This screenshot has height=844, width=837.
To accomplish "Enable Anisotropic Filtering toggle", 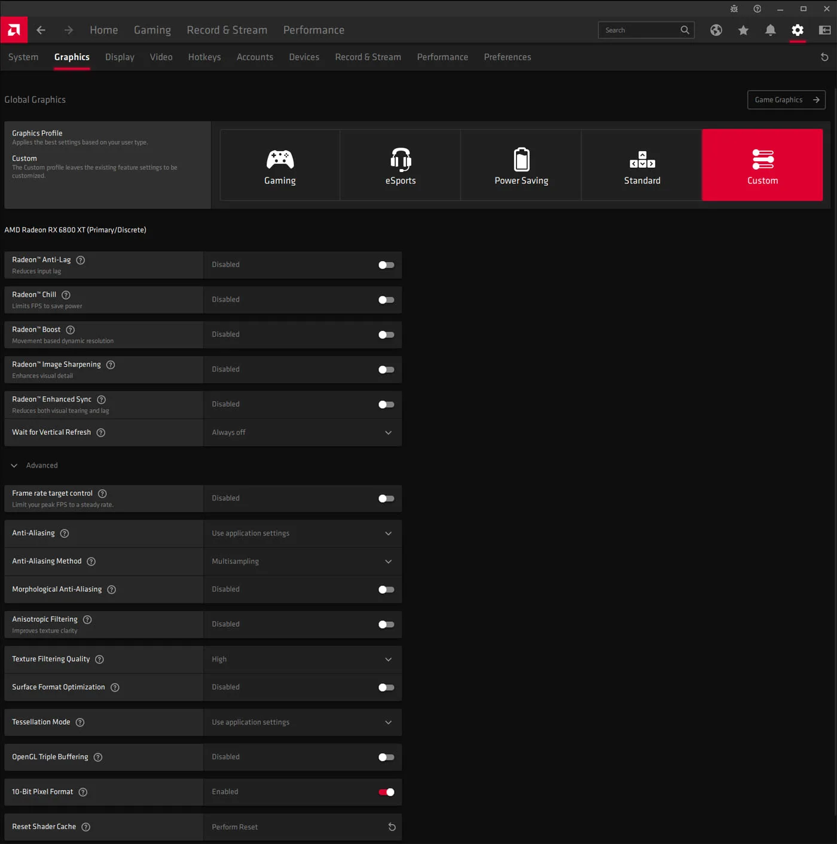I will tap(386, 624).
